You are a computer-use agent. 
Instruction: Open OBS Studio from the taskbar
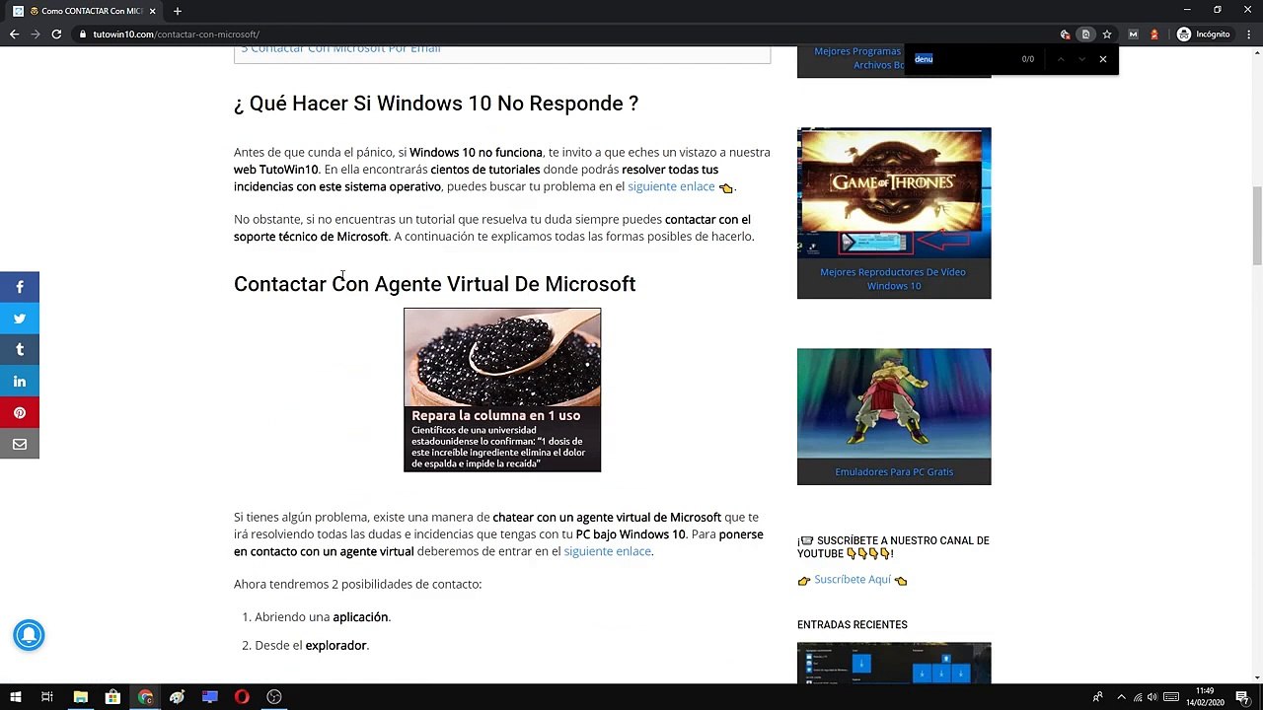coord(274,697)
